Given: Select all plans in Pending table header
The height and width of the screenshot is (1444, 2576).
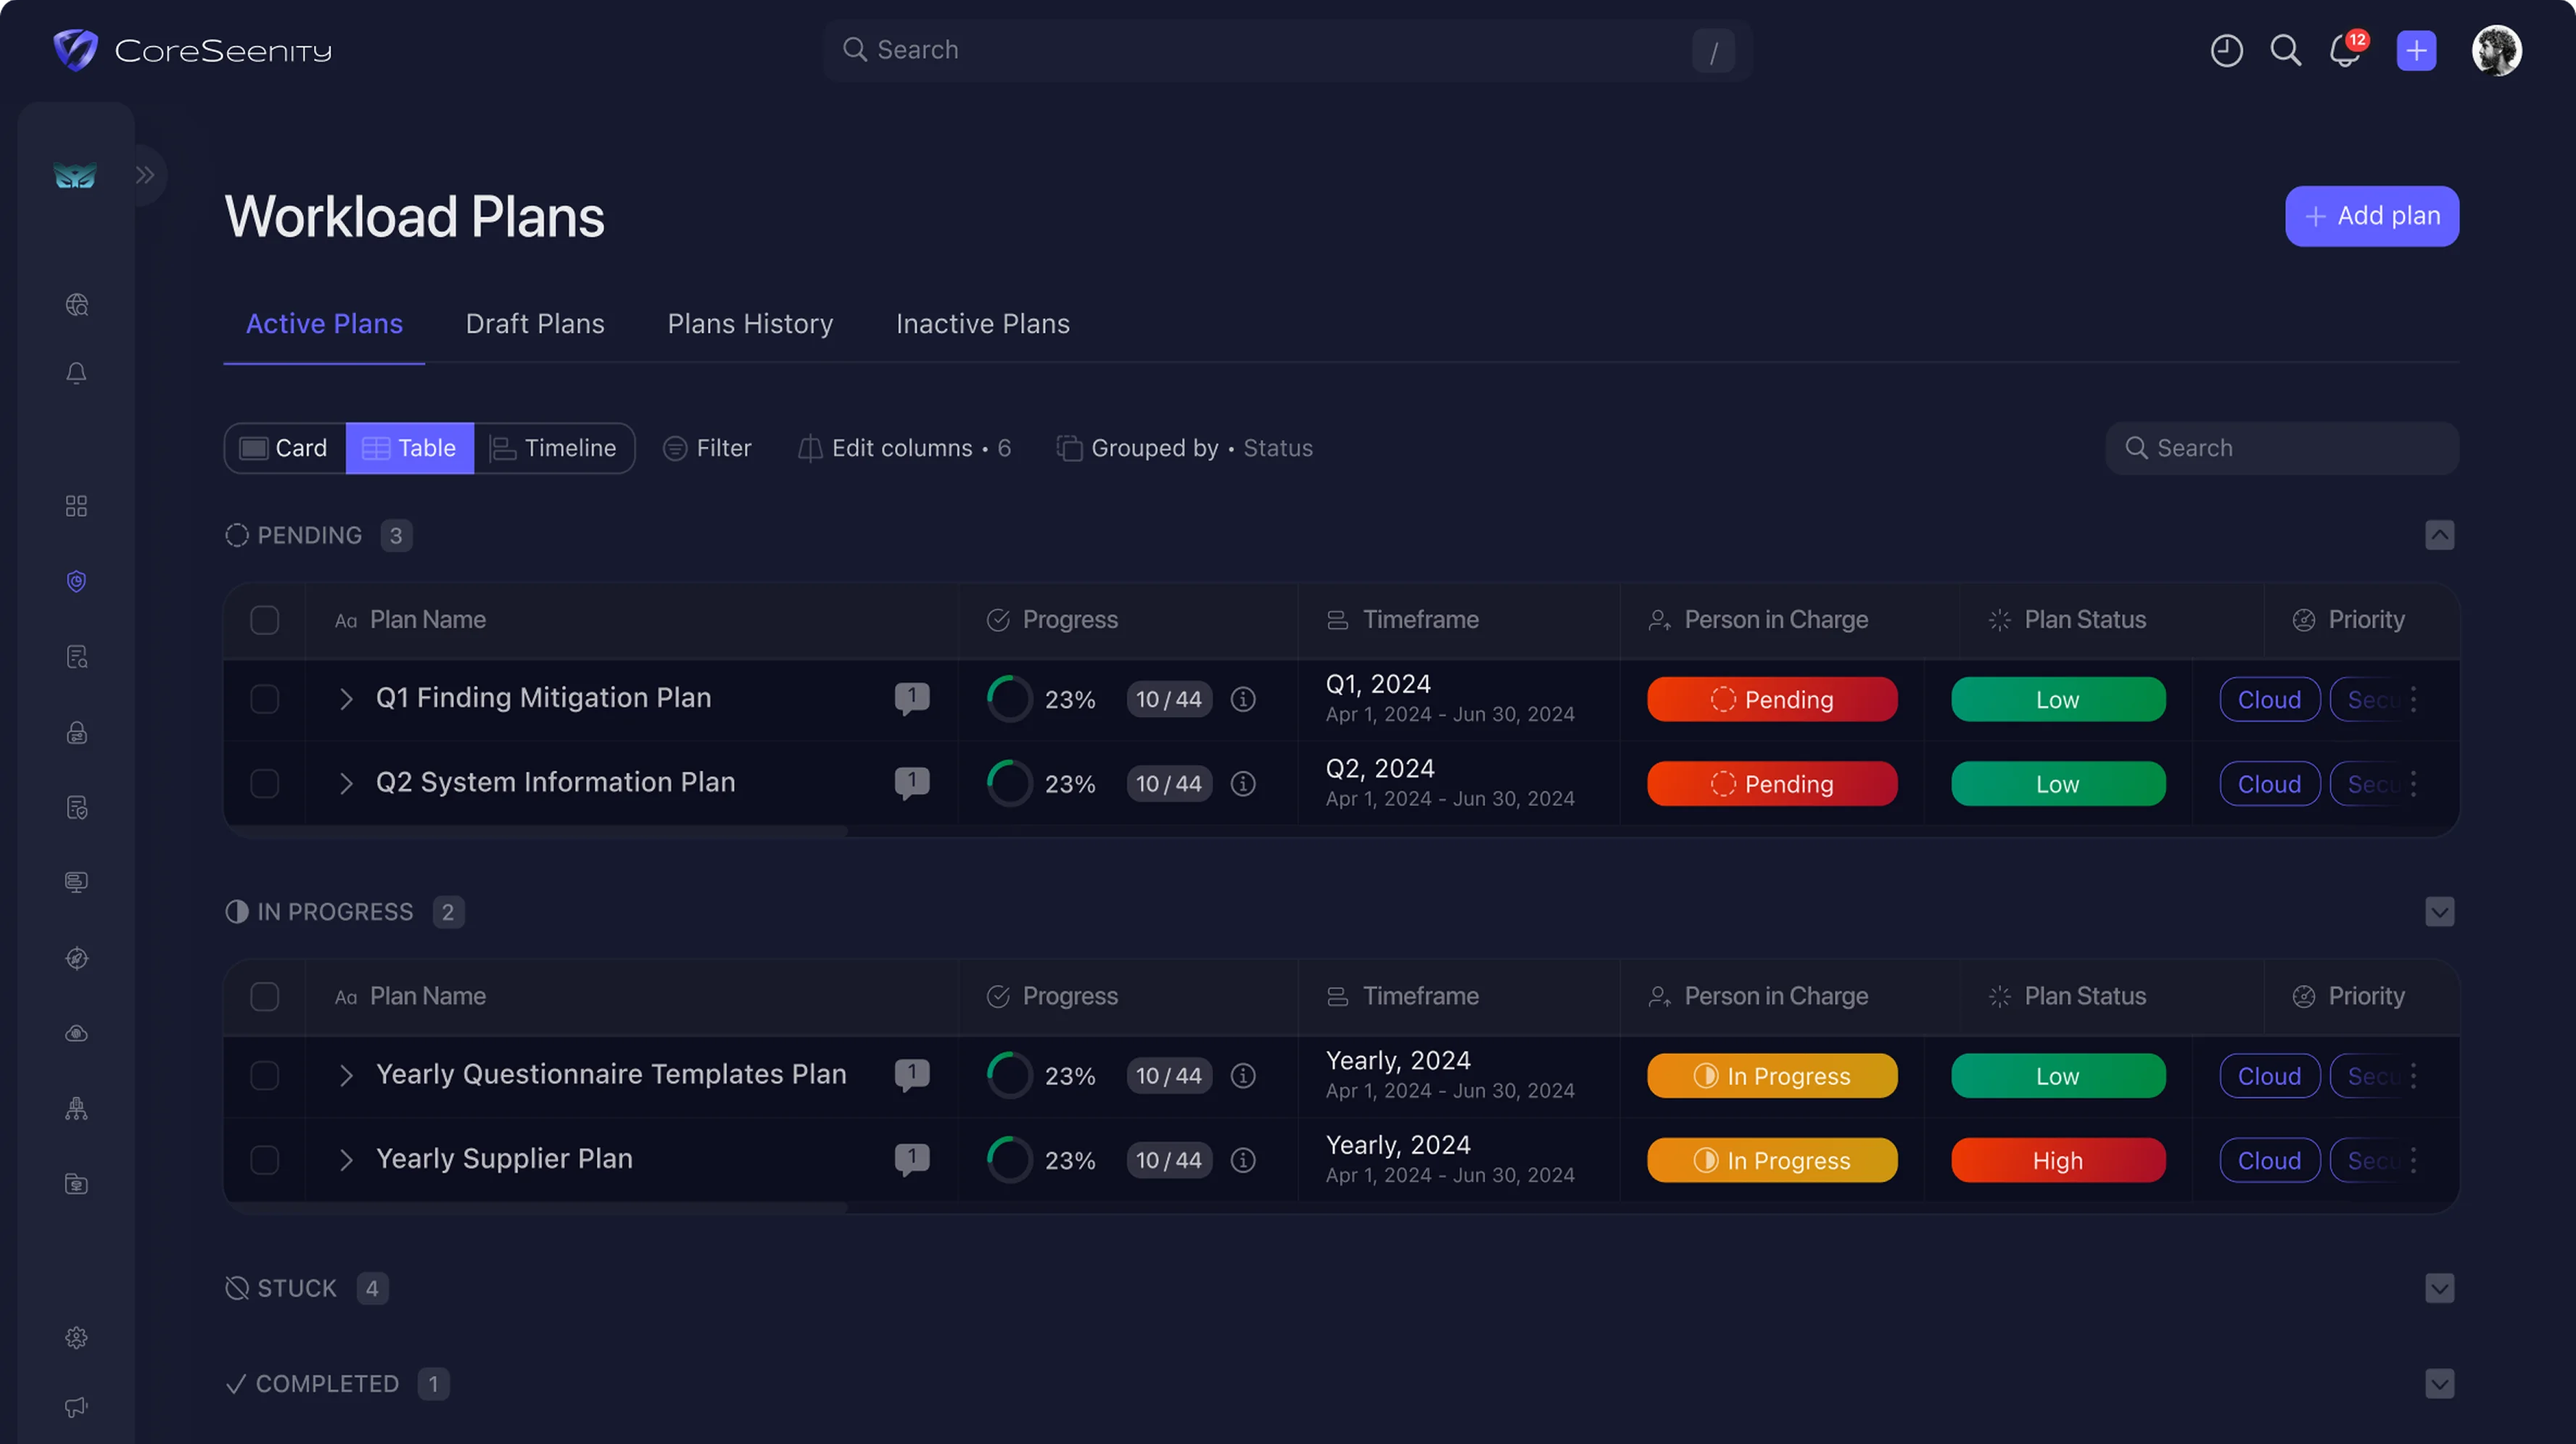Looking at the screenshot, I should click(264, 620).
